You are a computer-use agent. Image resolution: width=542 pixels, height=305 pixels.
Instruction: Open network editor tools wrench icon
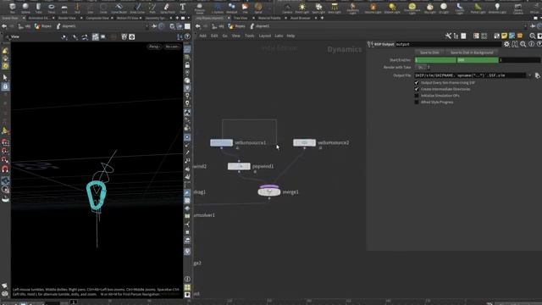point(448,36)
